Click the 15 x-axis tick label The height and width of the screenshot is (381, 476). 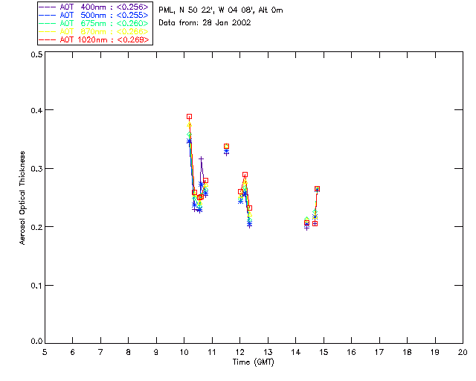324,352
